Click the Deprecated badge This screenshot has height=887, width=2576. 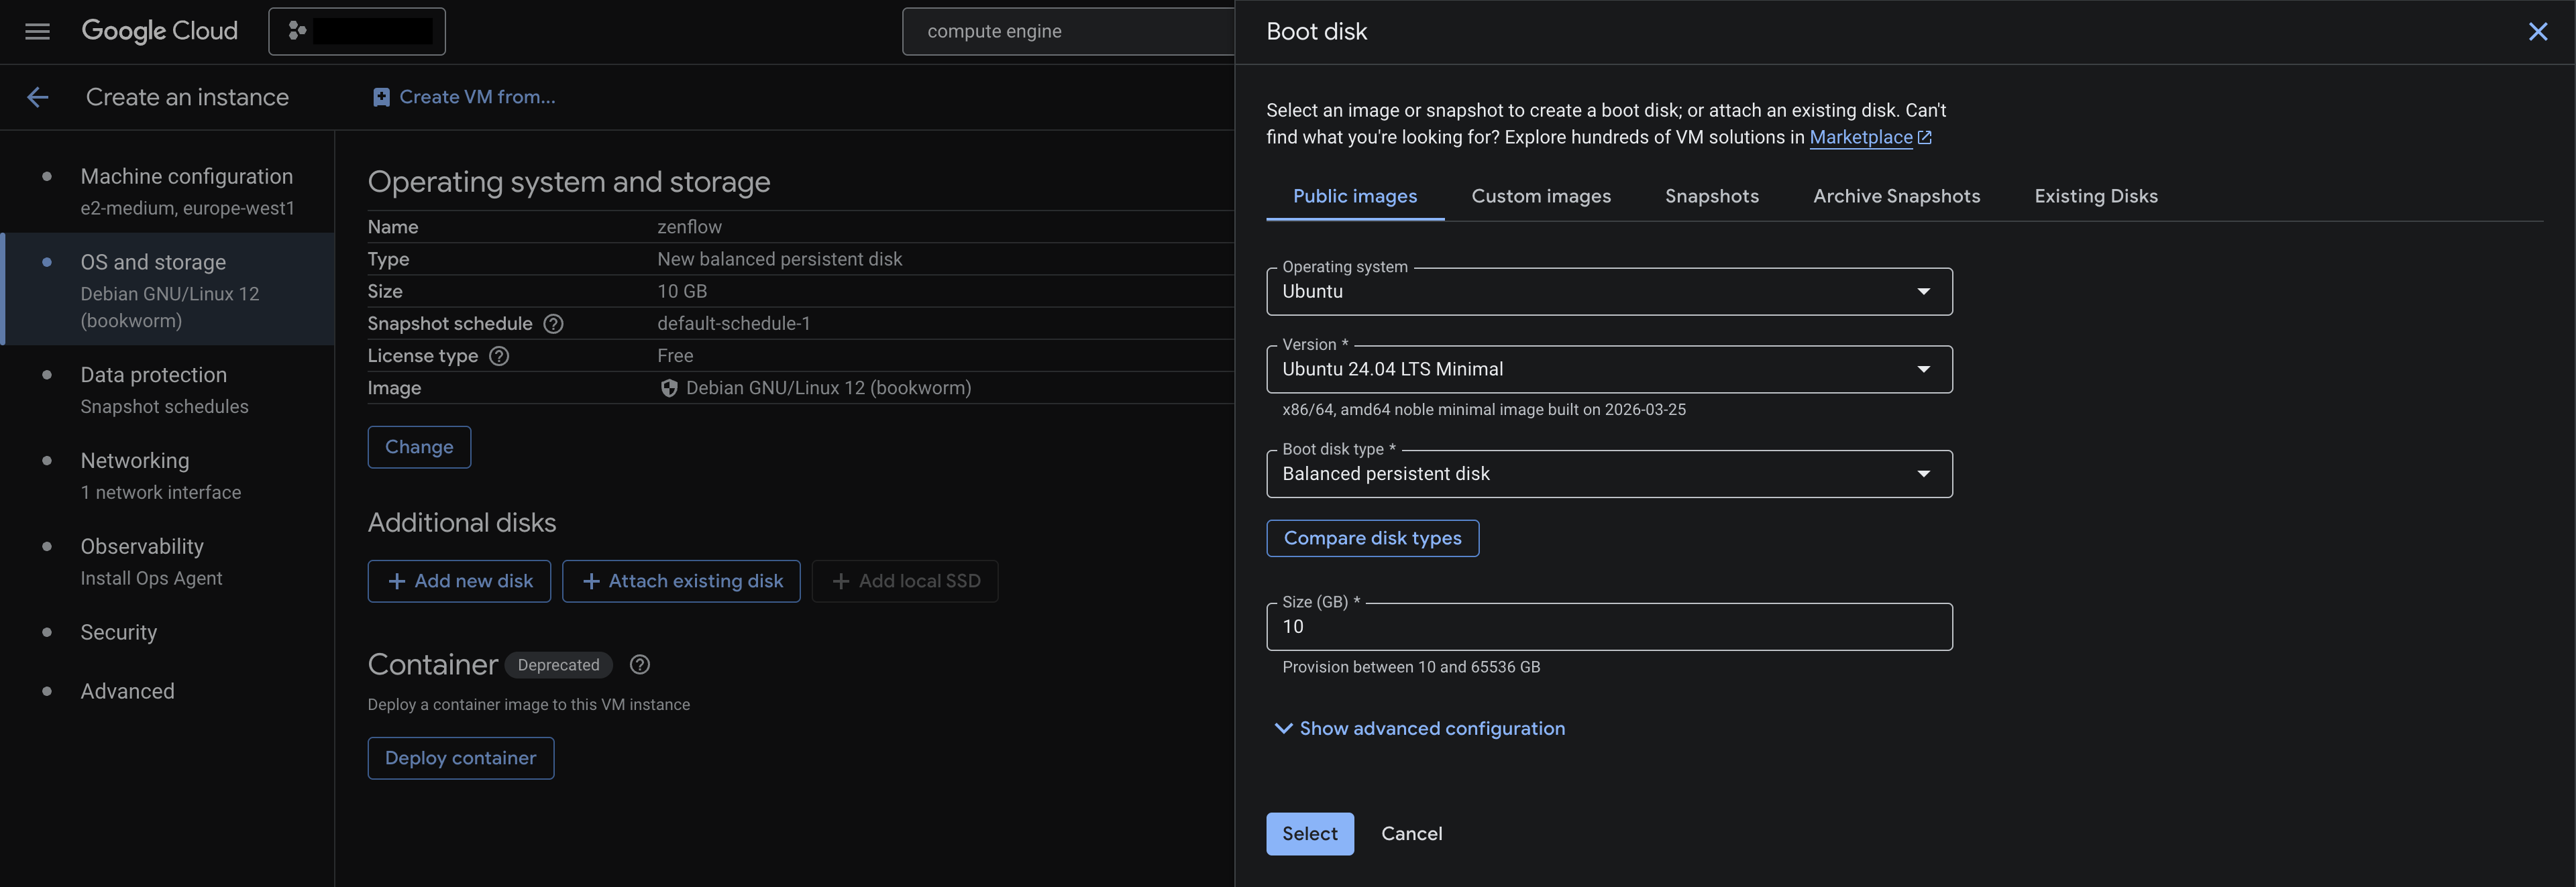click(558, 665)
